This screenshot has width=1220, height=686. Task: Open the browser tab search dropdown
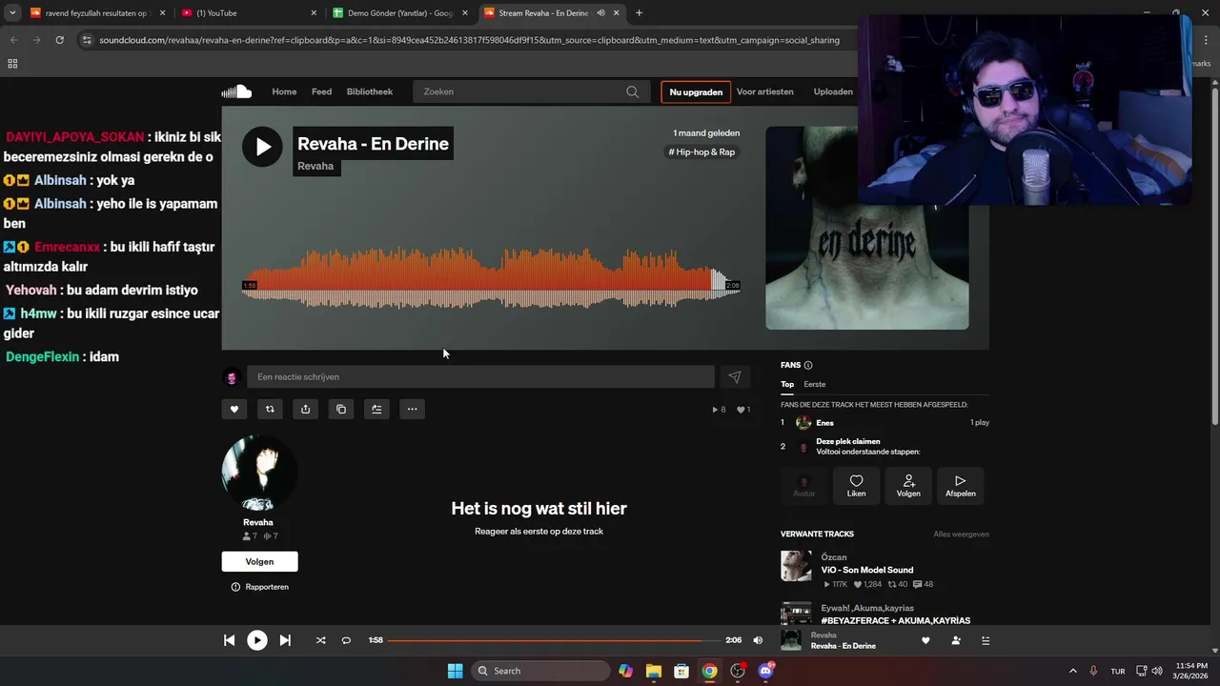(x=12, y=13)
